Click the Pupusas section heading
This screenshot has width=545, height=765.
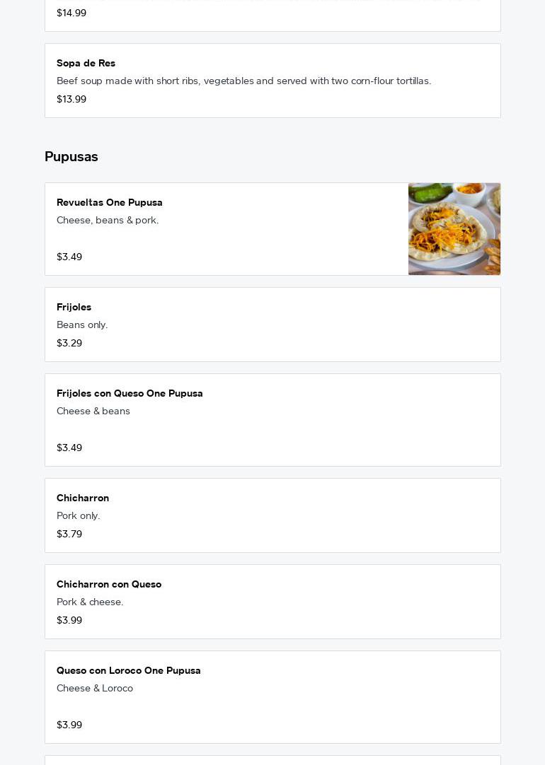pyautogui.click(x=71, y=157)
